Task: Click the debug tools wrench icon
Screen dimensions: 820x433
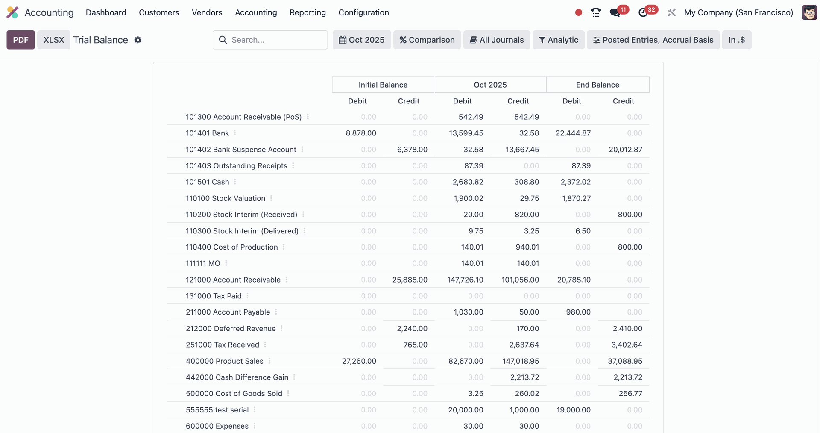Action: (x=671, y=13)
